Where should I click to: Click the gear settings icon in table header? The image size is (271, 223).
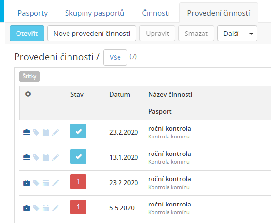(28, 94)
